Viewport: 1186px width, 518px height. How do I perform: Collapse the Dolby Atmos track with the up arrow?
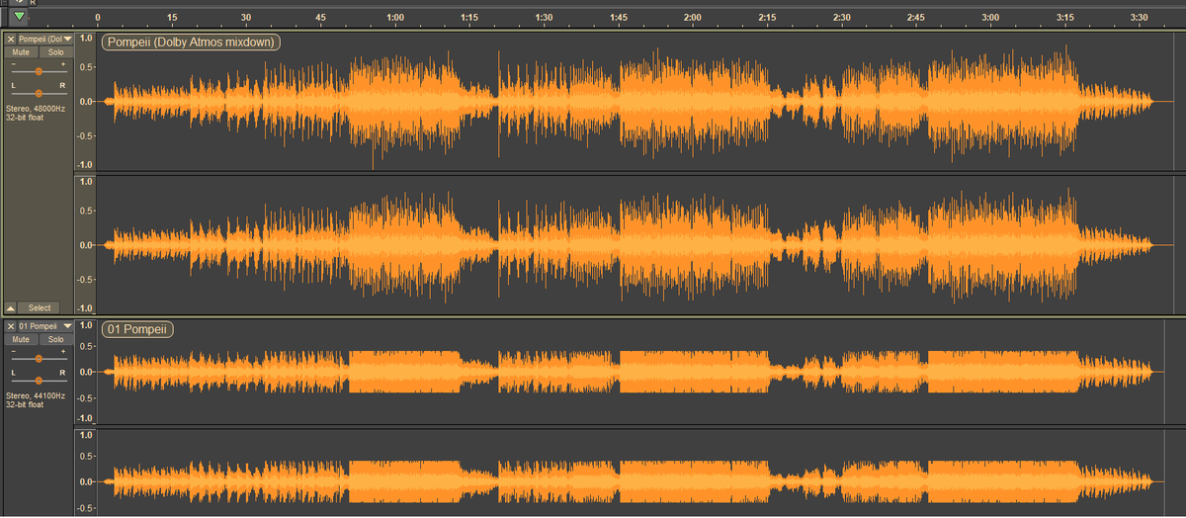point(11,307)
